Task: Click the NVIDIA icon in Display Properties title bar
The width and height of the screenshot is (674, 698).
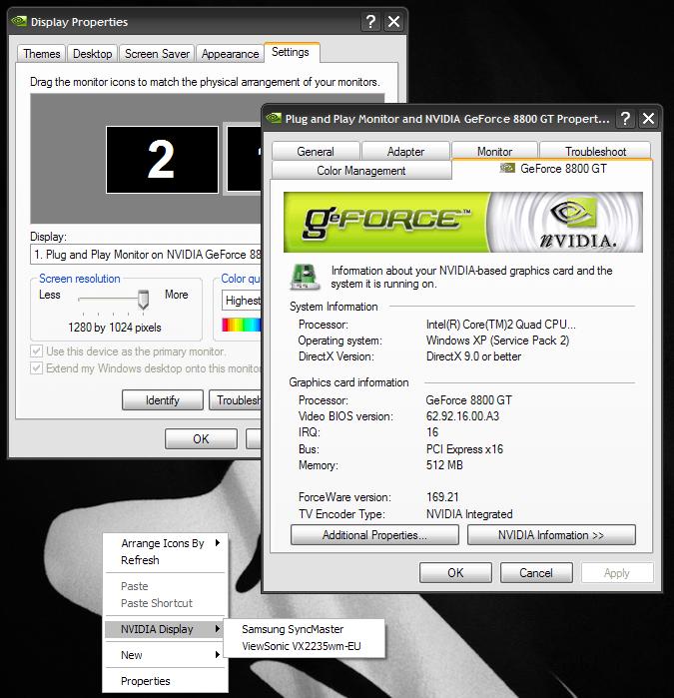Action: (x=19, y=21)
